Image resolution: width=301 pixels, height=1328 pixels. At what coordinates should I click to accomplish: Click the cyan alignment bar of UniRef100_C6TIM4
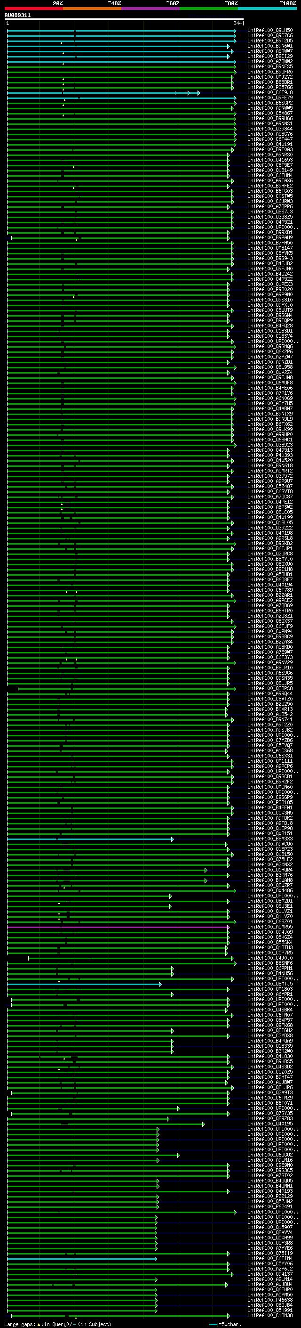click(82, 1259)
